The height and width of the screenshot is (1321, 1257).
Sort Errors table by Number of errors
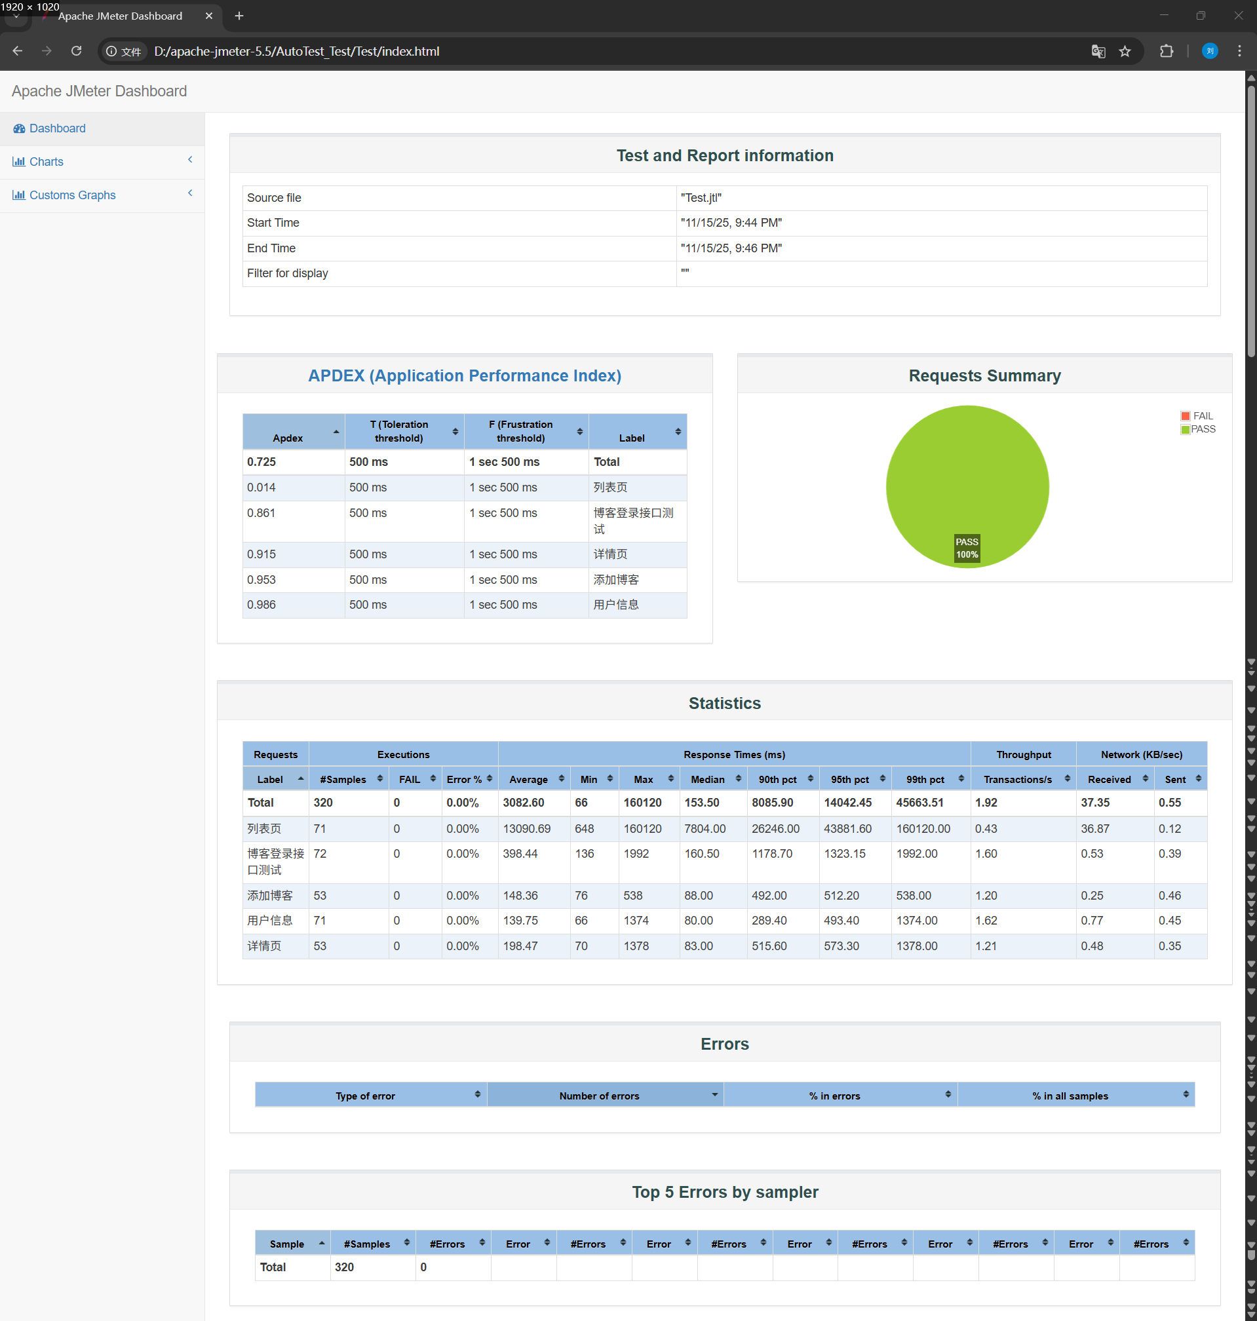click(605, 1095)
